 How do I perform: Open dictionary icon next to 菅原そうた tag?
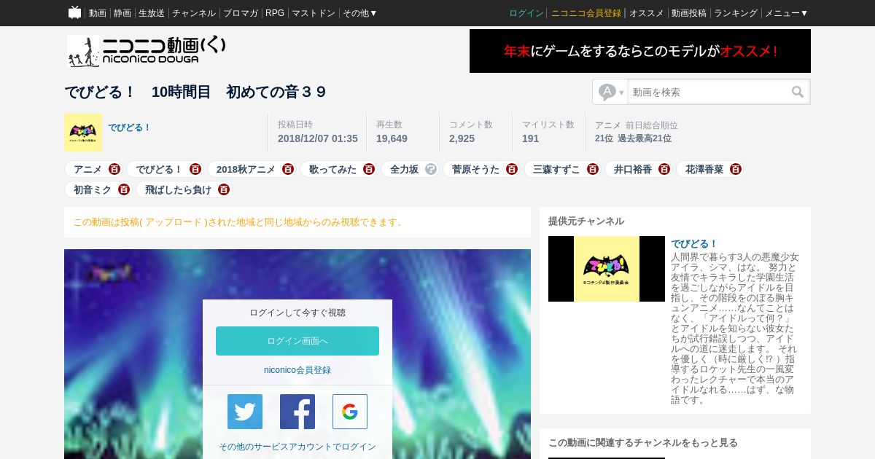512,169
